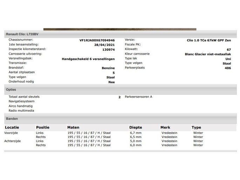Collapse the Opties section header
Screen dimensions: 240x180
coord(11,90)
